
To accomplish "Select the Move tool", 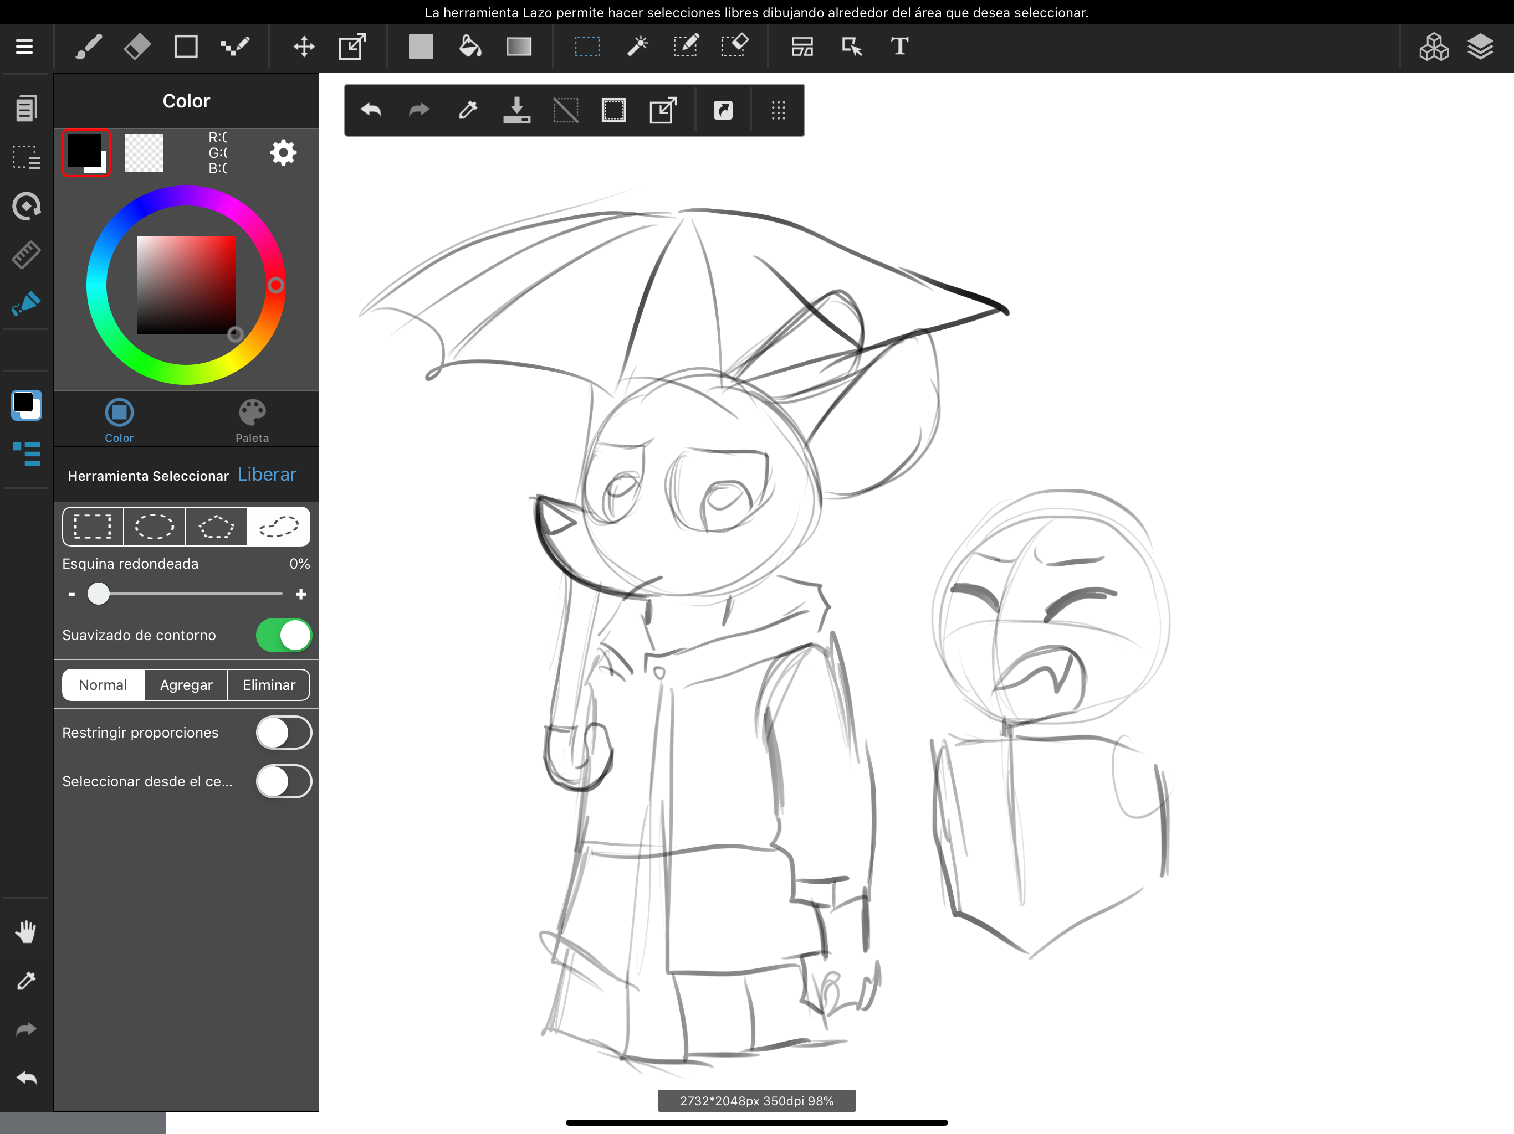I will pyautogui.click(x=304, y=47).
